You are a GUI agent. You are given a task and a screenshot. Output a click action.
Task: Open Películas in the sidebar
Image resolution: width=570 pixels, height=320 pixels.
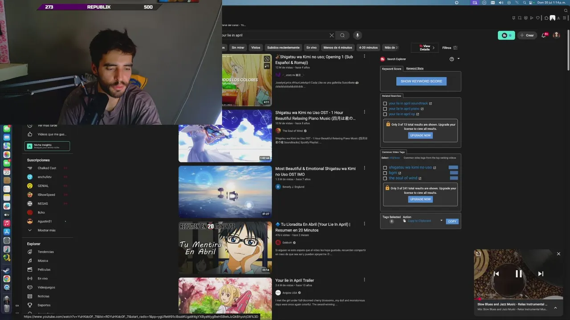[44, 270]
